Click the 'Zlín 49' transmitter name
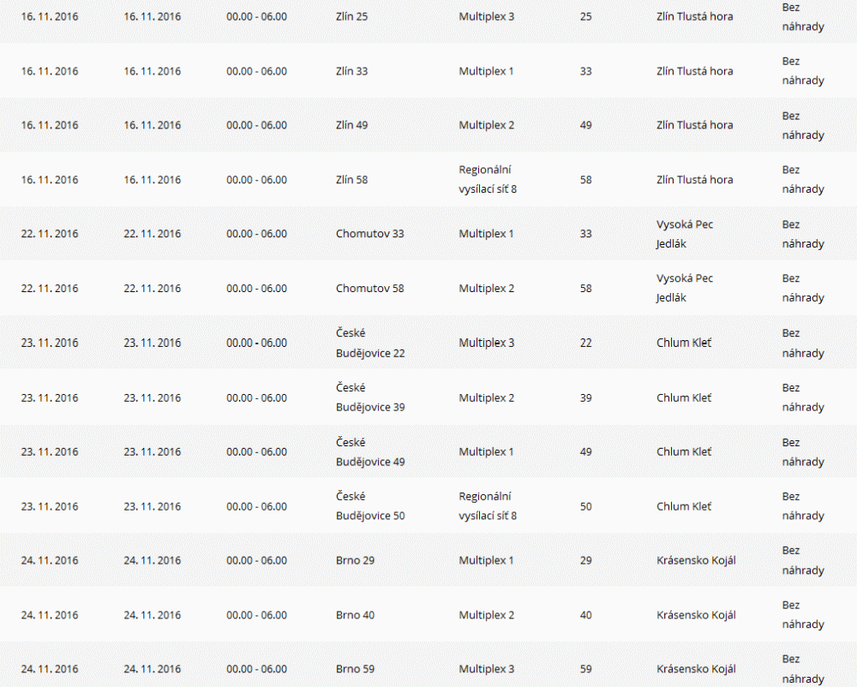This screenshot has width=857, height=687. tap(352, 125)
